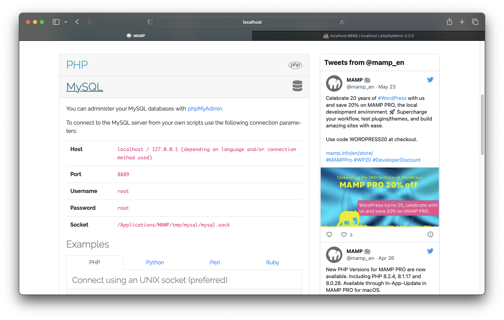Open the #WordPress hashtag link

[392, 98]
